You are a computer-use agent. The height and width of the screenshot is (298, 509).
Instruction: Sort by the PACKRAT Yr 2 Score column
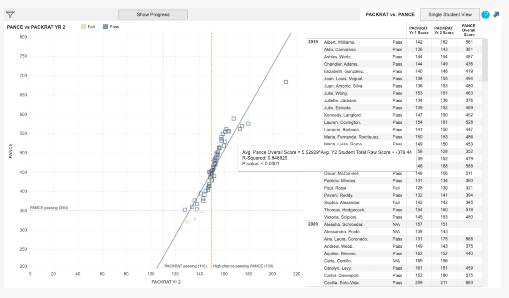443,30
